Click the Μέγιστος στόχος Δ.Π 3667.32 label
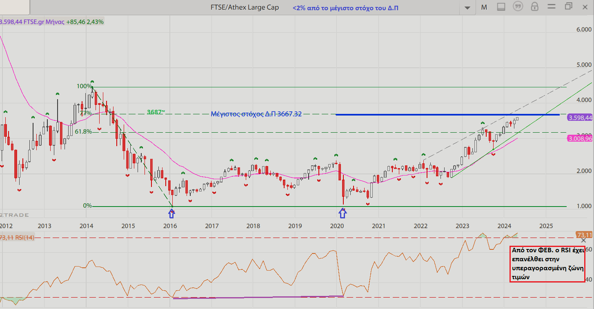 [x=256, y=114]
